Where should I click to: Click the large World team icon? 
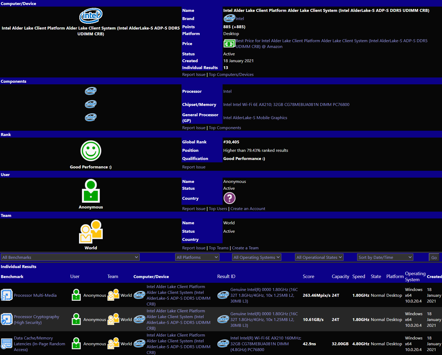[x=91, y=231]
